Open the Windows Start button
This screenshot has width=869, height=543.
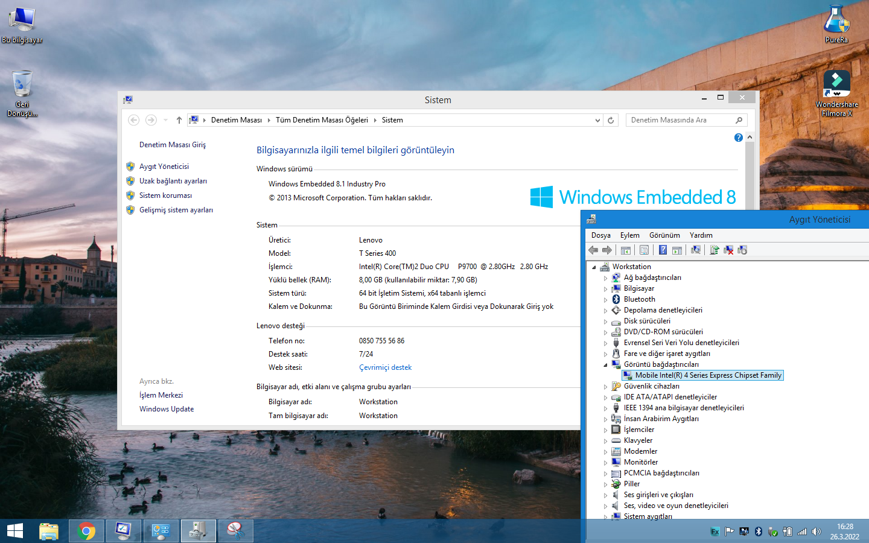click(x=15, y=531)
